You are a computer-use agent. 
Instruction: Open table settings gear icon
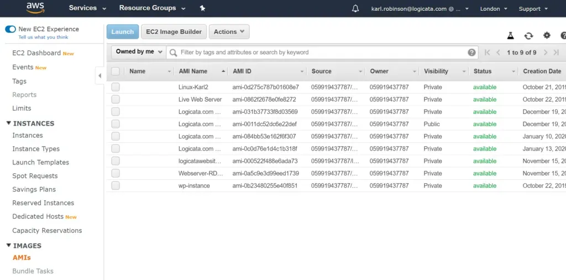coord(547,35)
